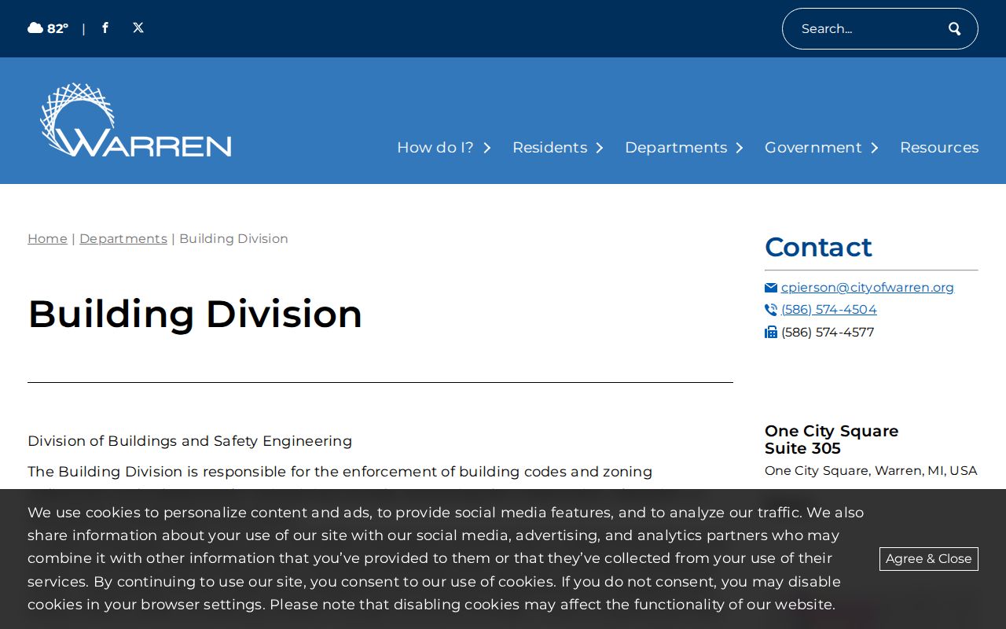
Task: Expand the Government menu chevron
Action: point(875,148)
